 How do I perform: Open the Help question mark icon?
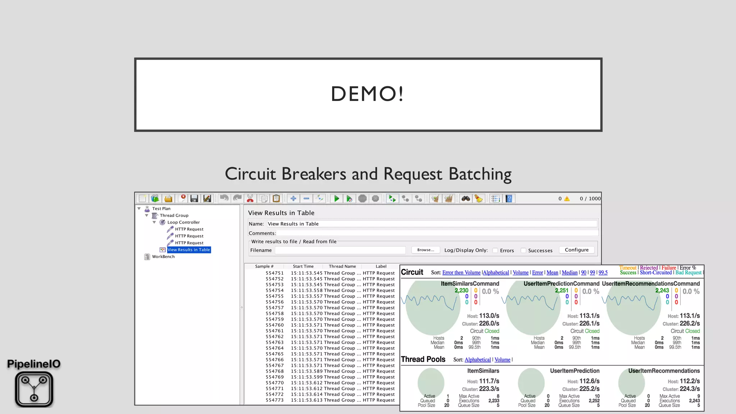[509, 198]
